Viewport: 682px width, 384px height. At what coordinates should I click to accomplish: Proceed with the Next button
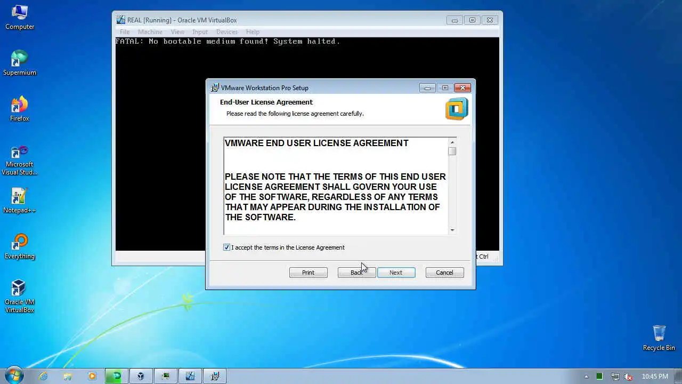[396, 273]
